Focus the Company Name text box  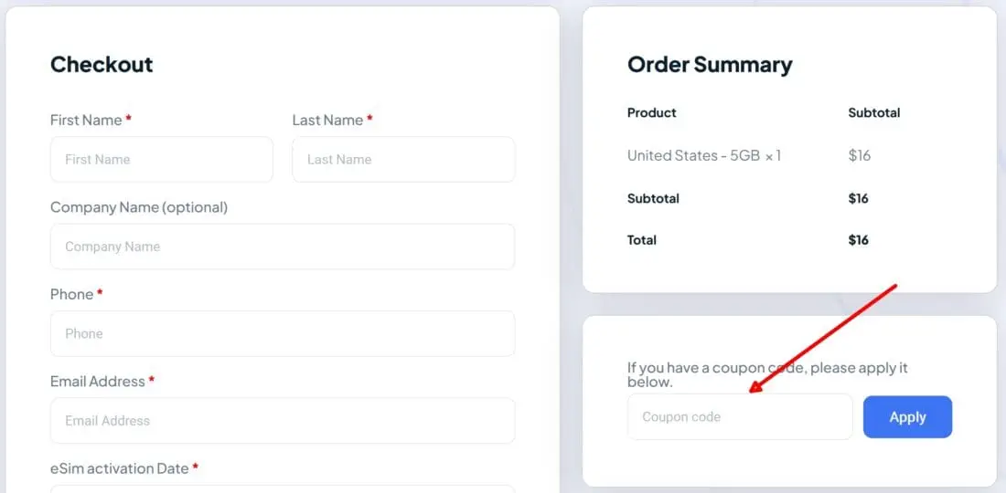282,246
